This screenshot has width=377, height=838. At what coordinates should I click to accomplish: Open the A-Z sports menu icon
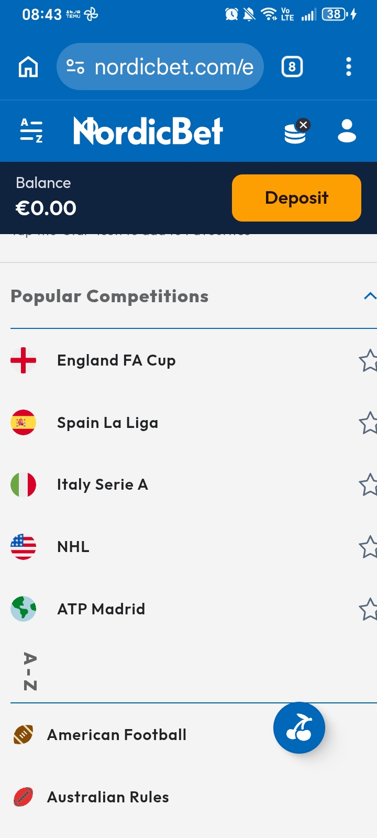[31, 131]
